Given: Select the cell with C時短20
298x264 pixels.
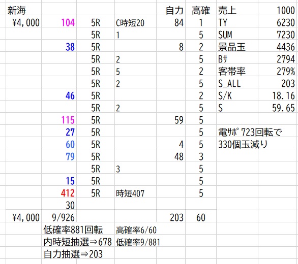Looking at the screenshot, I should coord(135,22).
